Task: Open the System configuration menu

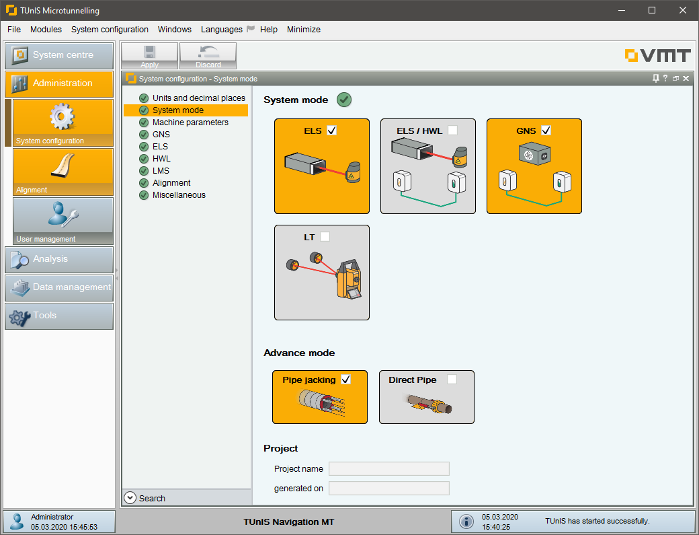Action: pos(110,30)
